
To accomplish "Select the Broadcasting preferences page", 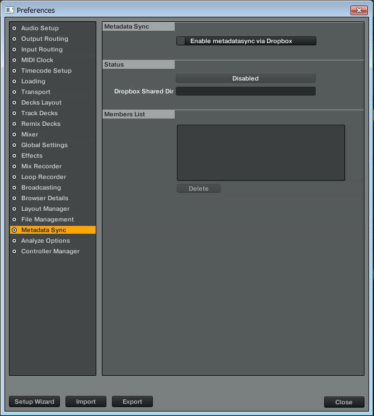I will tap(53, 187).
